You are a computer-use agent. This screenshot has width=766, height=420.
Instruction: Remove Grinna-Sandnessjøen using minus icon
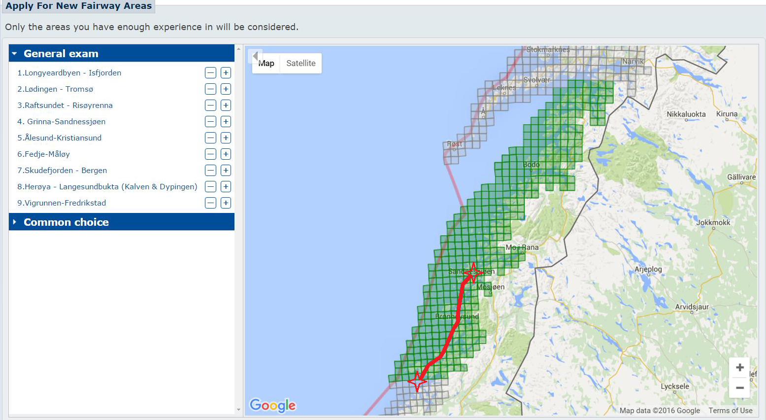pyautogui.click(x=210, y=122)
